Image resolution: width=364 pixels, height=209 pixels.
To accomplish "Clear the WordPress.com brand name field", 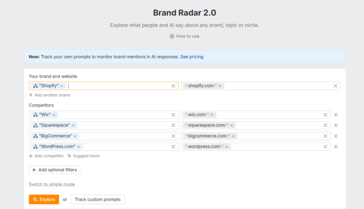I will pyautogui.click(x=173, y=146).
